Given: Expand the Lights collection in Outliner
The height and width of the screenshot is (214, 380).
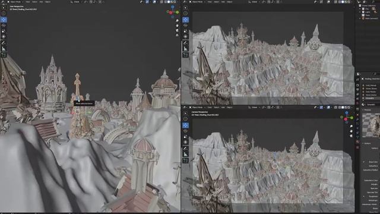Looking at the screenshot, I should [x=360, y=12].
